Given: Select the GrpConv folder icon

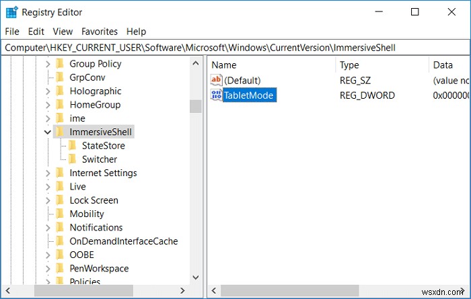Looking at the screenshot, I should pos(60,77).
